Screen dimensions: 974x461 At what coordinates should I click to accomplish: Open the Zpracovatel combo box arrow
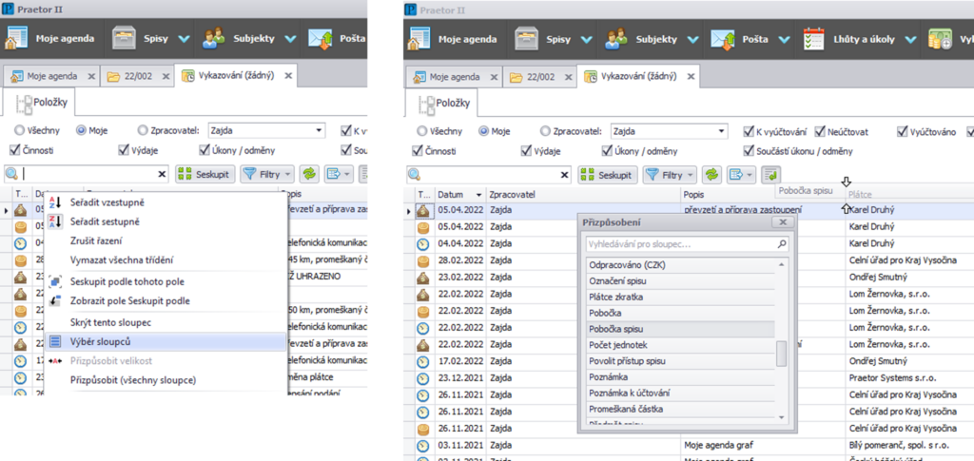[x=722, y=131]
